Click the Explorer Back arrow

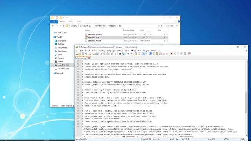[x=53, y=26]
